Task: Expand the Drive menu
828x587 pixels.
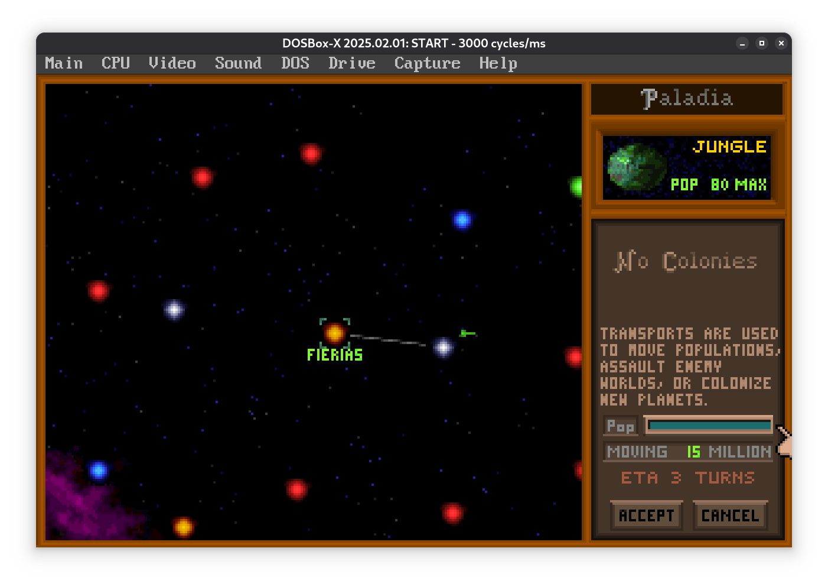Action: 351,63
